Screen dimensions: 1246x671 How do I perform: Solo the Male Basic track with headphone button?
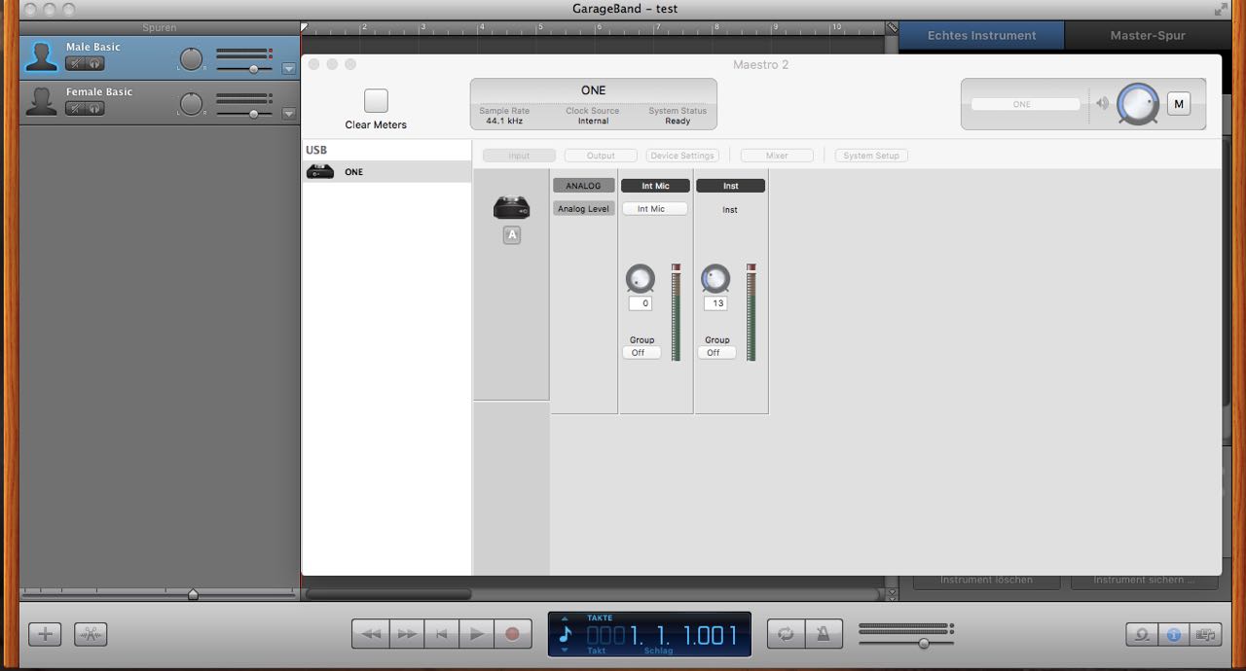coord(94,64)
